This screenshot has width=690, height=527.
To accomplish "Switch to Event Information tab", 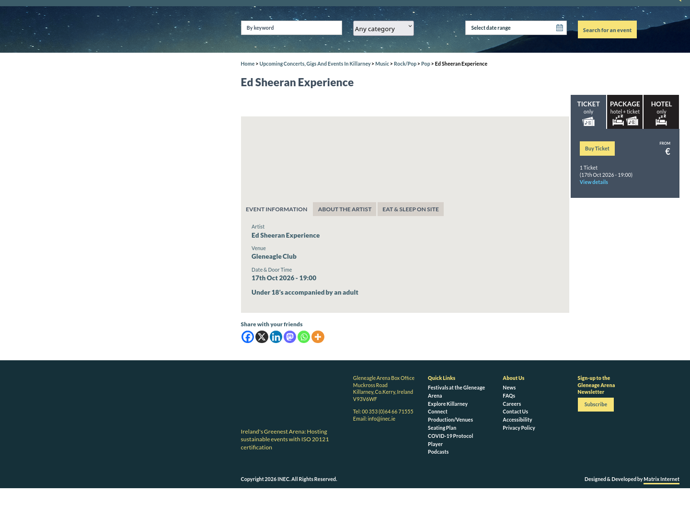I will [276, 209].
